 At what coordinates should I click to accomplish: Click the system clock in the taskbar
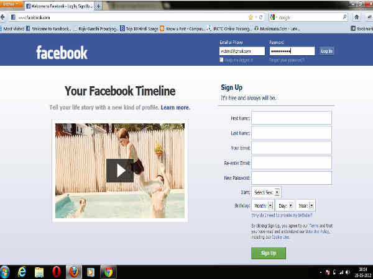(x=362, y=272)
